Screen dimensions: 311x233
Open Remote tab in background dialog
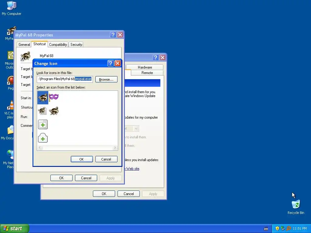tap(147, 73)
